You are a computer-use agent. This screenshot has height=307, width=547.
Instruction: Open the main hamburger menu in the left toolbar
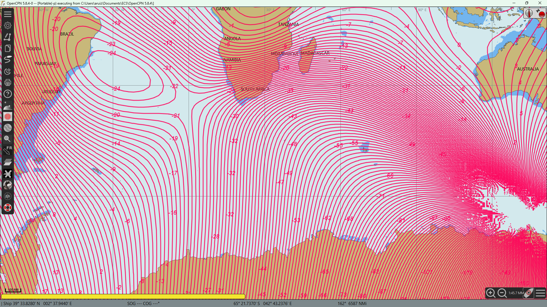[x=8, y=14]
